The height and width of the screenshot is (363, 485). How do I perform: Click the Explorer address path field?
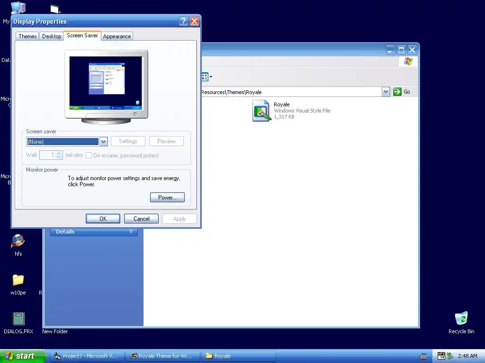point(291,92)
